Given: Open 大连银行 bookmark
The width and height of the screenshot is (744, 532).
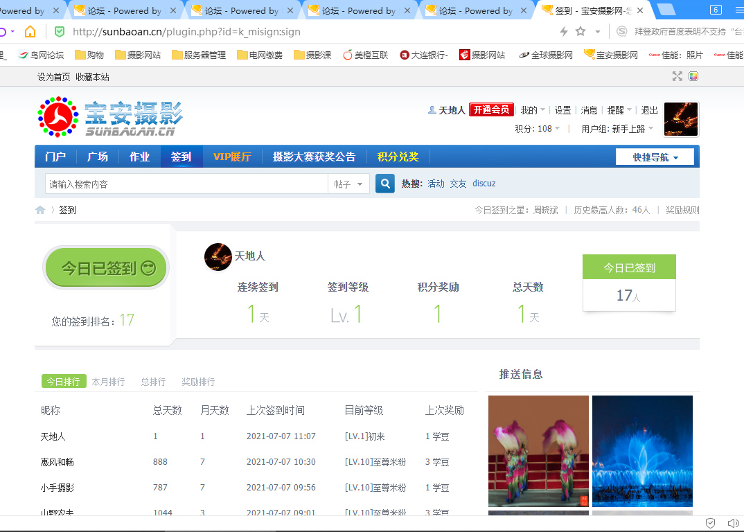Looking at the screenshot, I should click(424, 55).
